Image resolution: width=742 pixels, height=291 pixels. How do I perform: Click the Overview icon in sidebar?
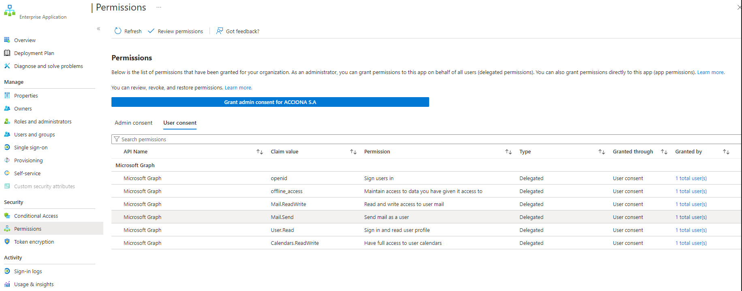click(x=7, y=40)
